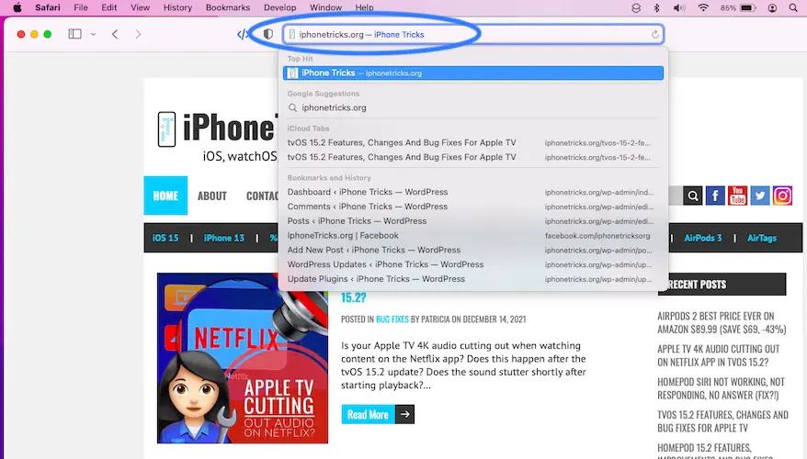The width and height of the screenshot is (807, 459).
Task: Open the Window menu
Action: pos(325,7)
